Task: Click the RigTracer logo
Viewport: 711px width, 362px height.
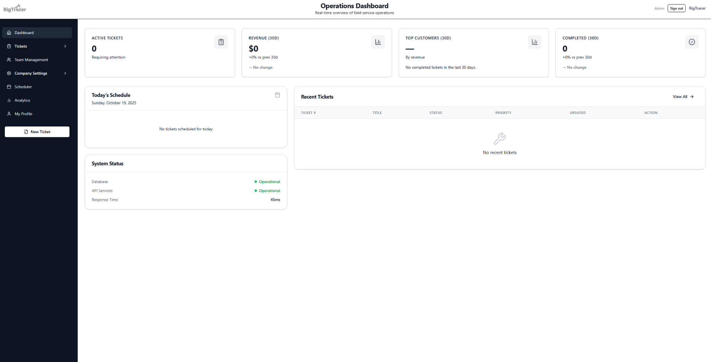Action: [14, 8]
